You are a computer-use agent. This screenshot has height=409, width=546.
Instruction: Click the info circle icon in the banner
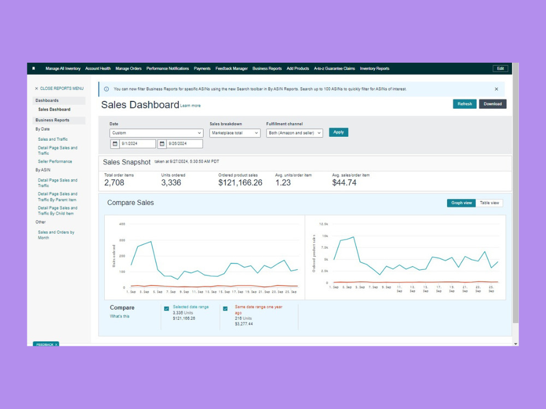point(106,89)
